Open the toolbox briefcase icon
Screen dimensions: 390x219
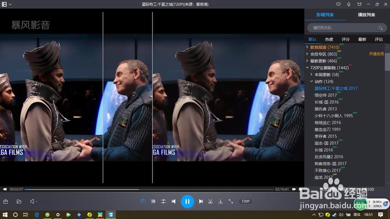(6, 201)
